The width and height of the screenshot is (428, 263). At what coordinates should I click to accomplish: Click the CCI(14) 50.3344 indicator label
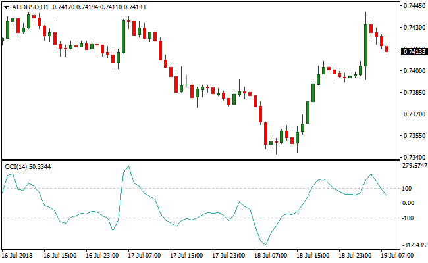(x=28, y=167)
